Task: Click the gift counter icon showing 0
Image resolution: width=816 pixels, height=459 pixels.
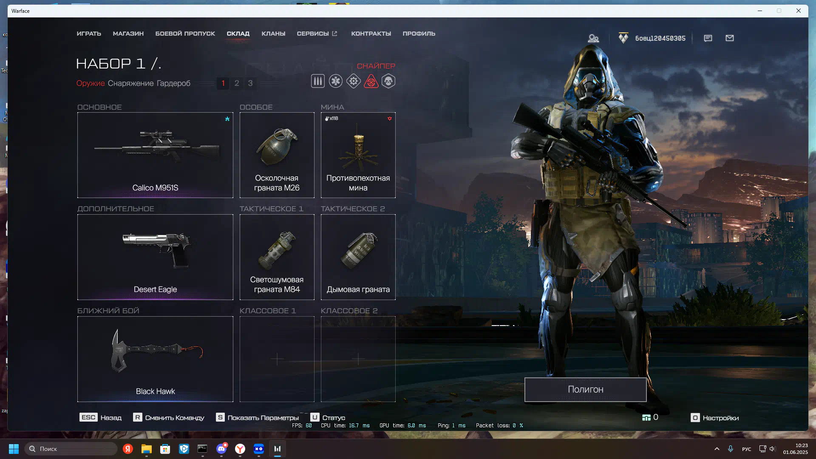Action: click(x=650, y=417)
